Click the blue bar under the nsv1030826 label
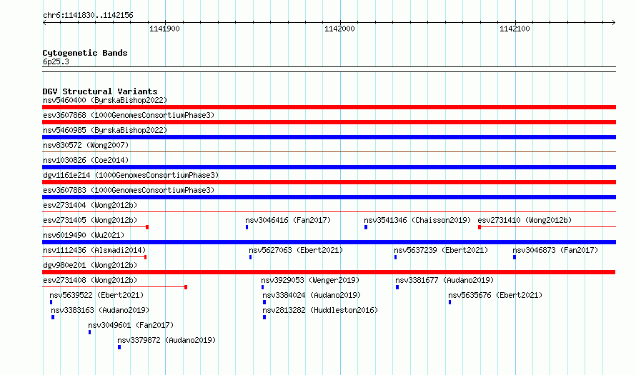Screen dimensions: 636x375 coord(329,167)
